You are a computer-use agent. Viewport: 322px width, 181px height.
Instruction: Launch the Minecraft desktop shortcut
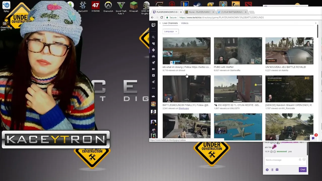[x=134, y=7]
